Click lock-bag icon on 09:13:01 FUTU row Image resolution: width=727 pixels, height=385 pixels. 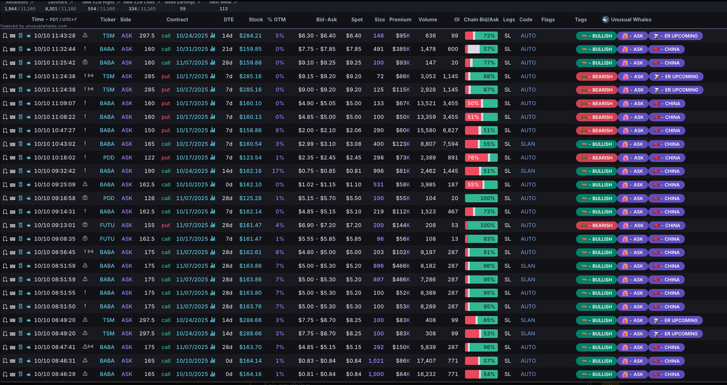[85, 225]
